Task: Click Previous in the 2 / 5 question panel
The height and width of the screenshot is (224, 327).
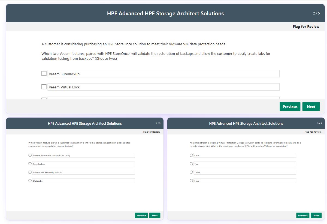Action: 290,107
